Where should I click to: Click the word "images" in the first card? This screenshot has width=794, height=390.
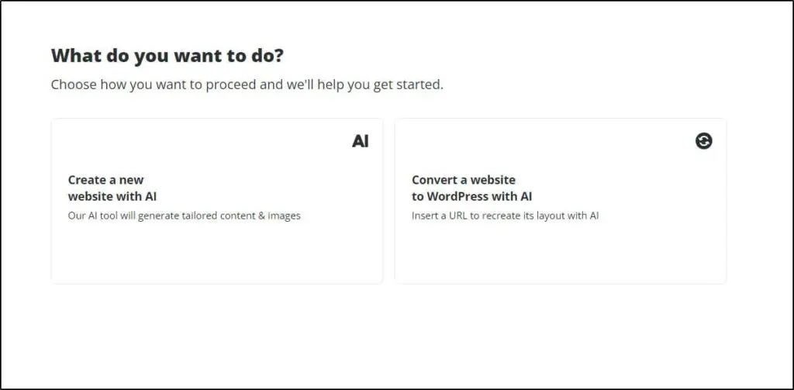coord(284,216)
